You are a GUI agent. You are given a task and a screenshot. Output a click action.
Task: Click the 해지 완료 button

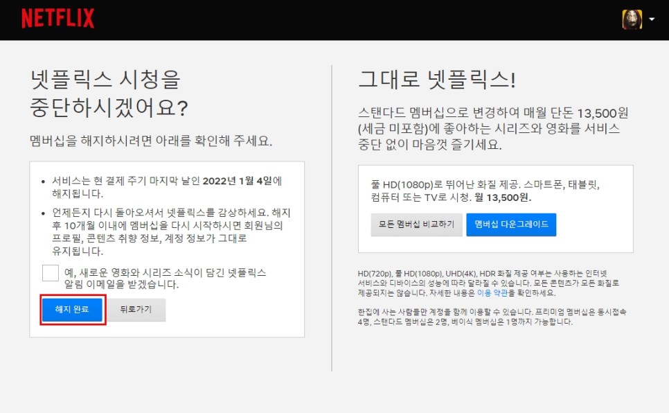tap(72, 310)
